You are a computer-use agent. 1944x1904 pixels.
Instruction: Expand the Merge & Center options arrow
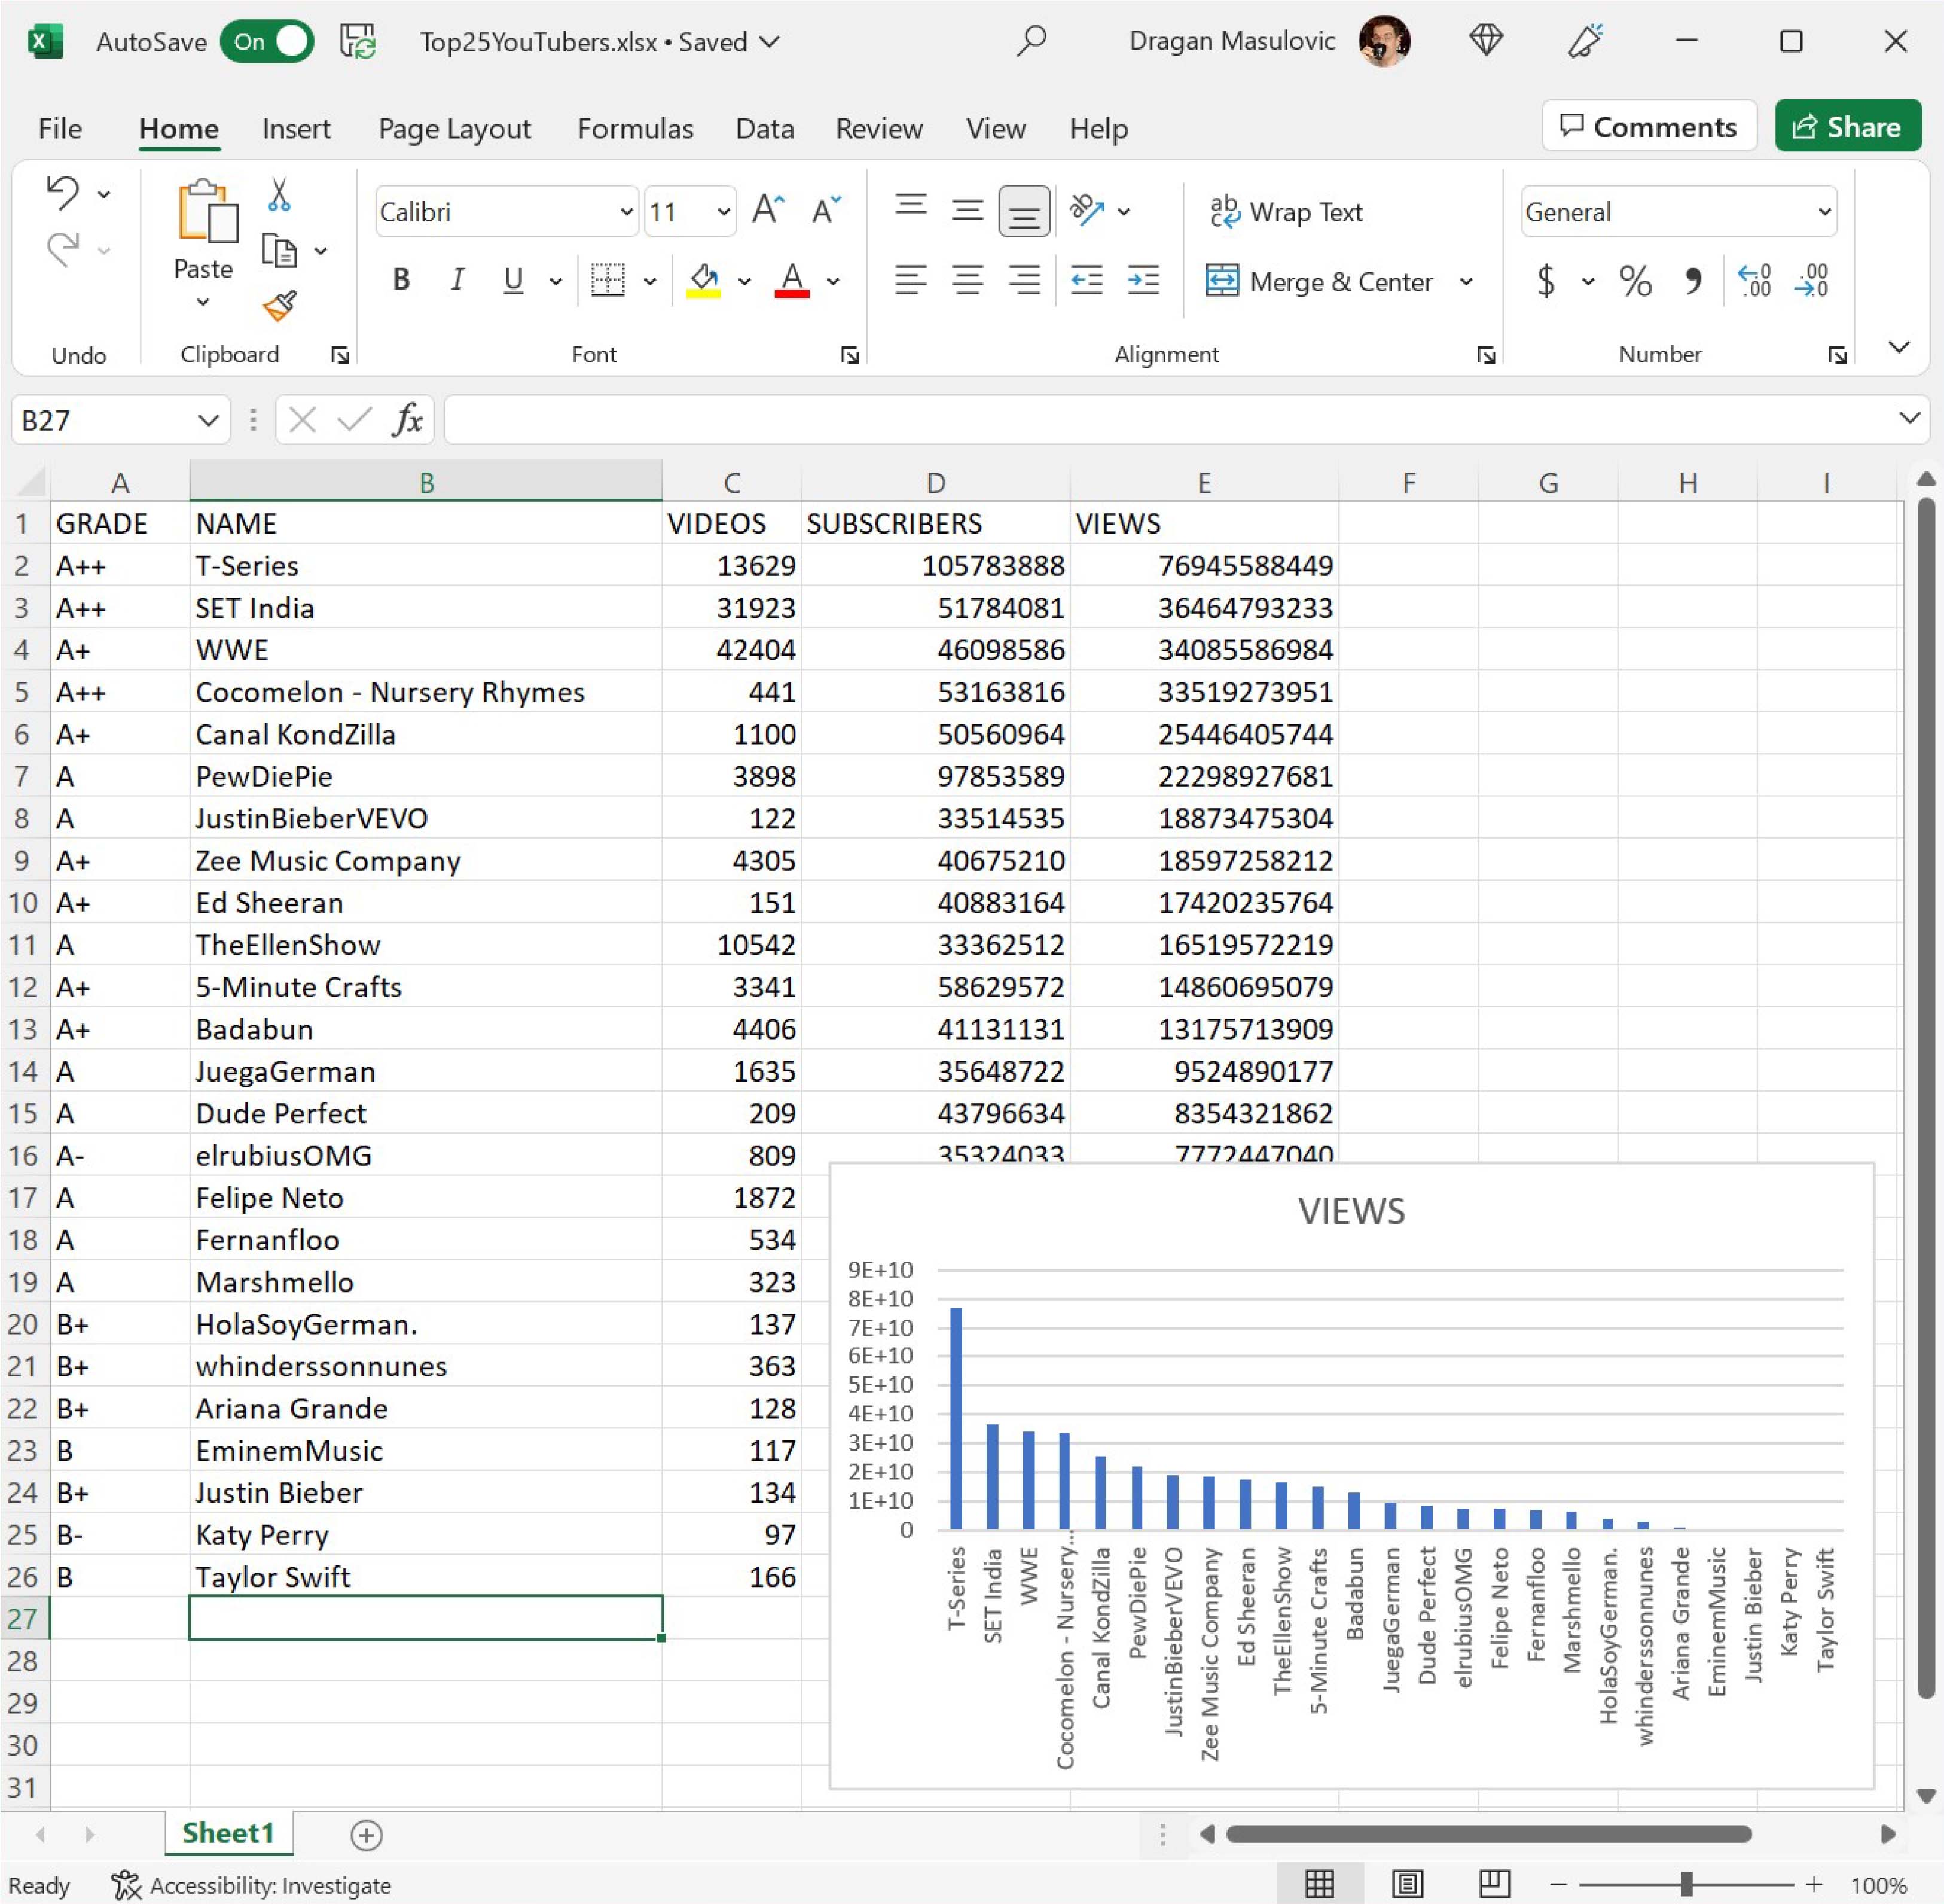coord(1466,282)
